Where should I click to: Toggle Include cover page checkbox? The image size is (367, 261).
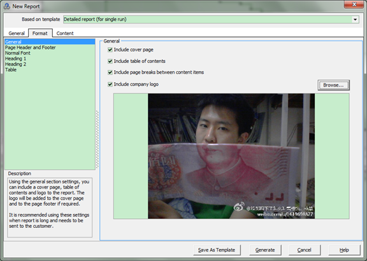[110, 50]
